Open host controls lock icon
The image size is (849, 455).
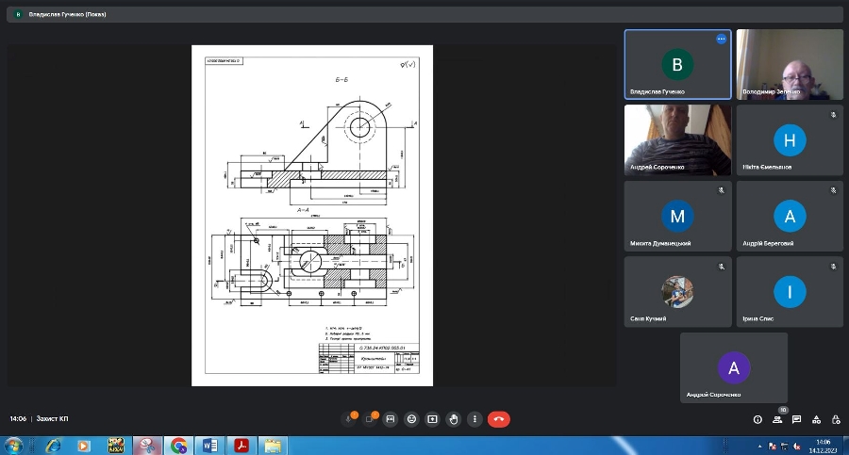[835, 419]
